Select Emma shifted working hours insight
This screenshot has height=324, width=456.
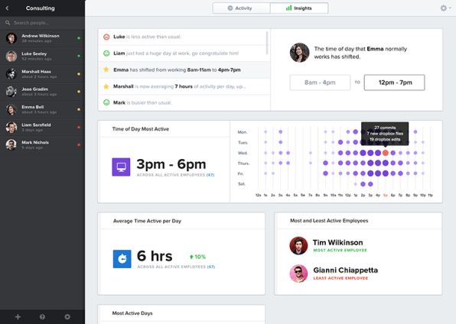click(x=184, y=70)
